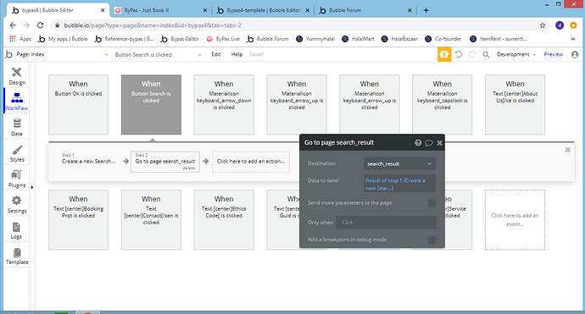The image size is (585, 314).
Task: Open the Edit menu
Action: [216, 54]
